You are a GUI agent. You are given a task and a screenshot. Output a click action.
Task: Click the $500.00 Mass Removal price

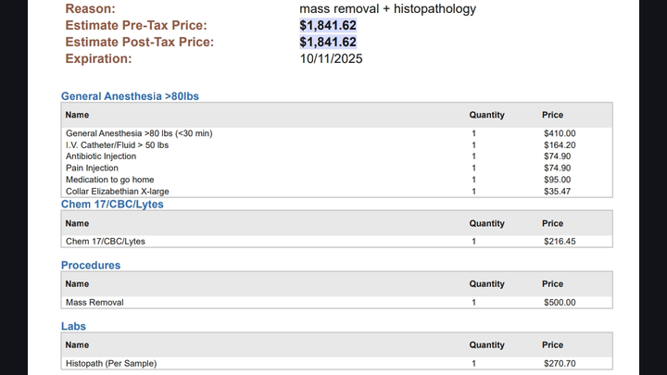click(560, 302)
